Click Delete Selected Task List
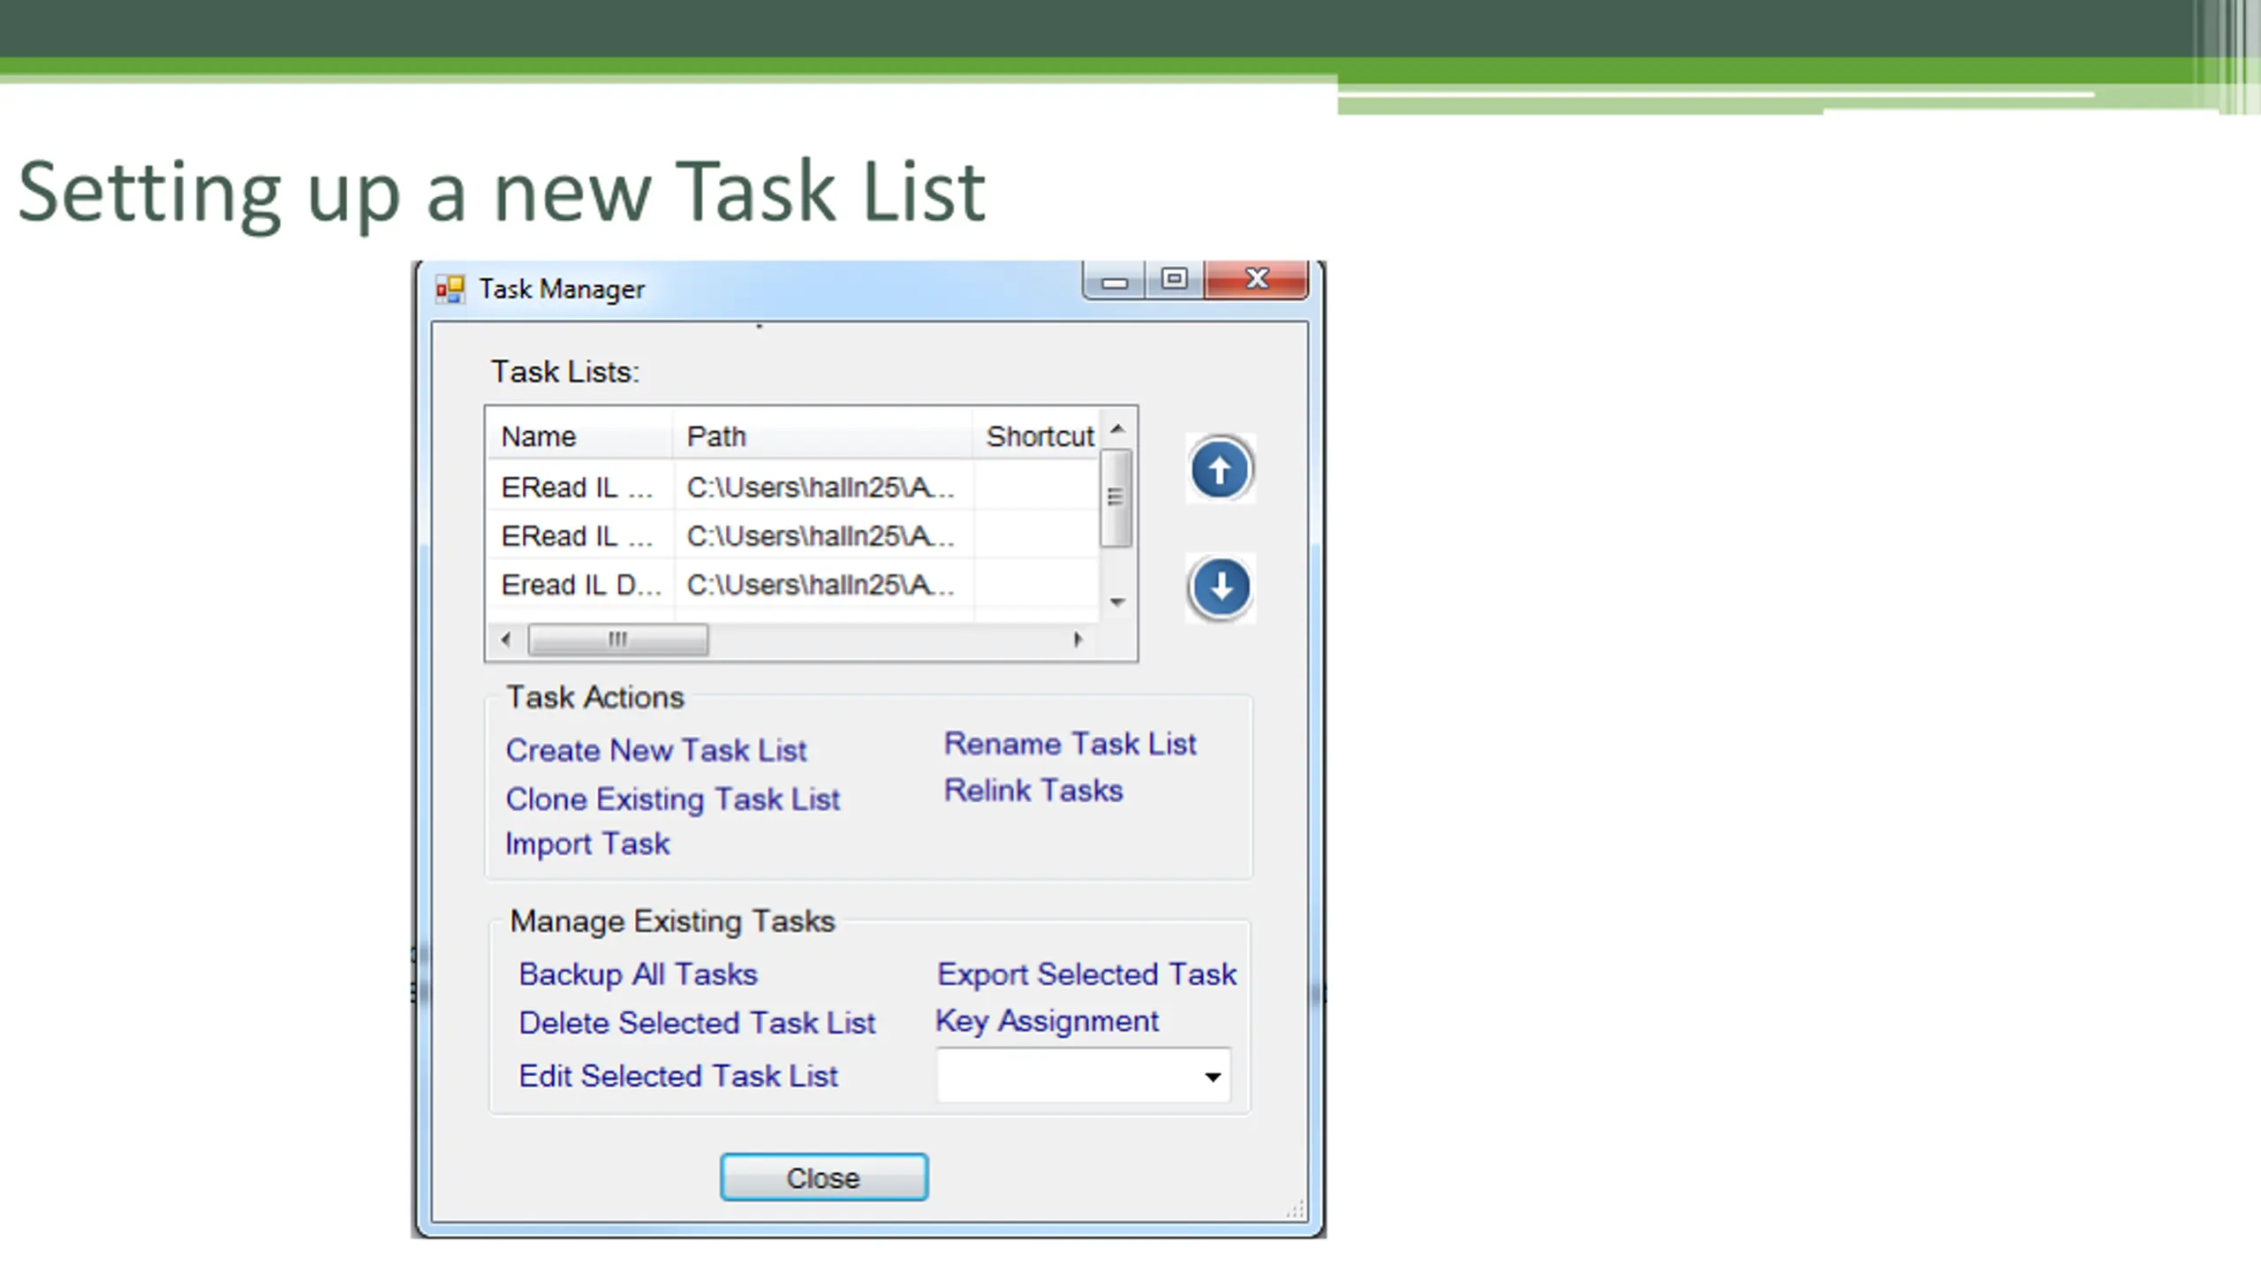 (697, 1023)
